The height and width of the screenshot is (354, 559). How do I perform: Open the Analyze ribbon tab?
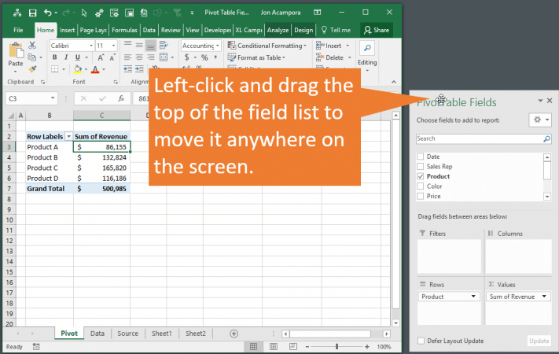pos(278,30)
